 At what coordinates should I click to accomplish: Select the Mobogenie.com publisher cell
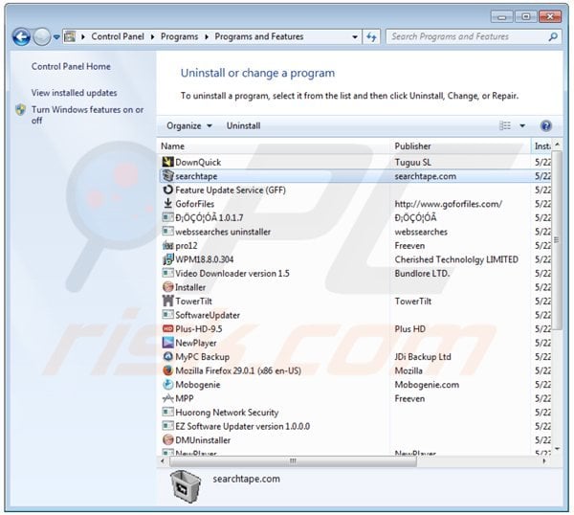pyautogui.click(x=427, y=385)
